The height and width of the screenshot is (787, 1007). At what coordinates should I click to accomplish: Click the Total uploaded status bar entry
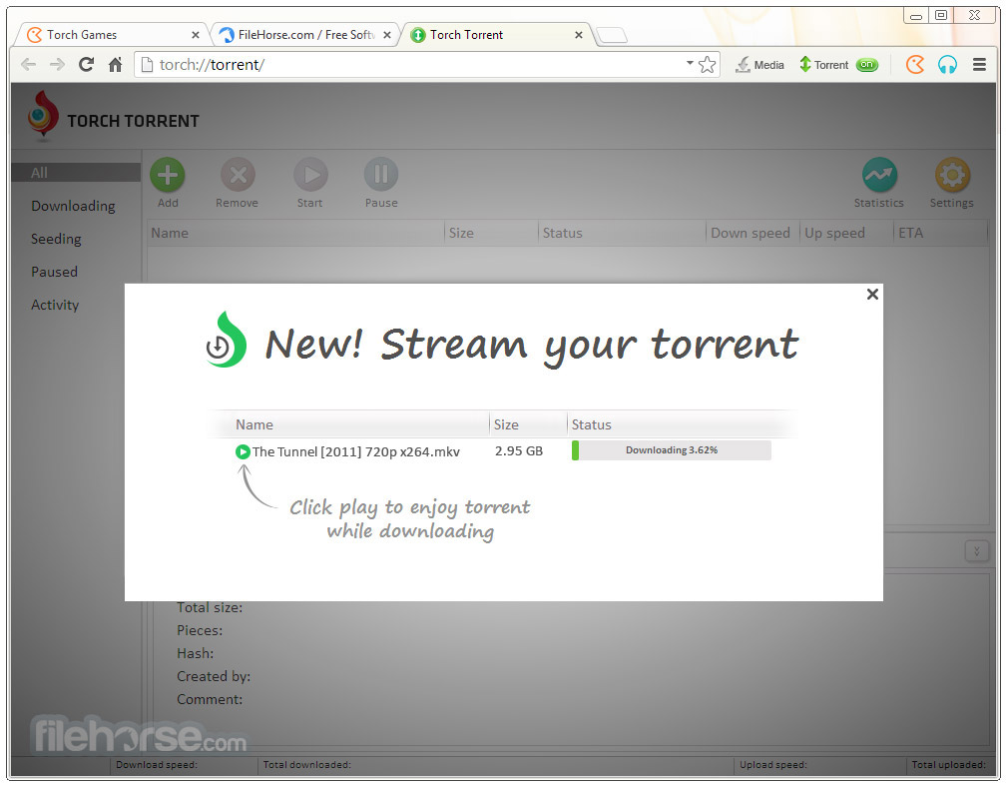pos(948,764)
